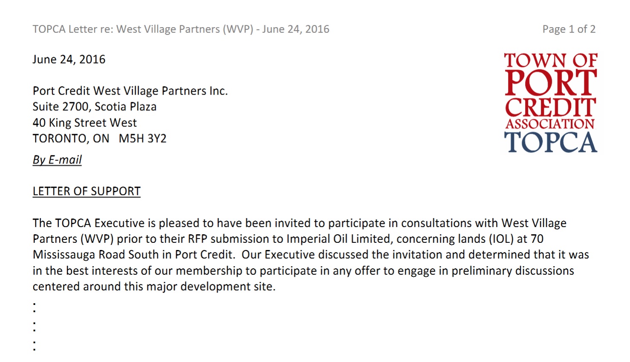Click the gray header title starting "TOPCA Letter re:"
Screen dimensions: 630x362
181,29
